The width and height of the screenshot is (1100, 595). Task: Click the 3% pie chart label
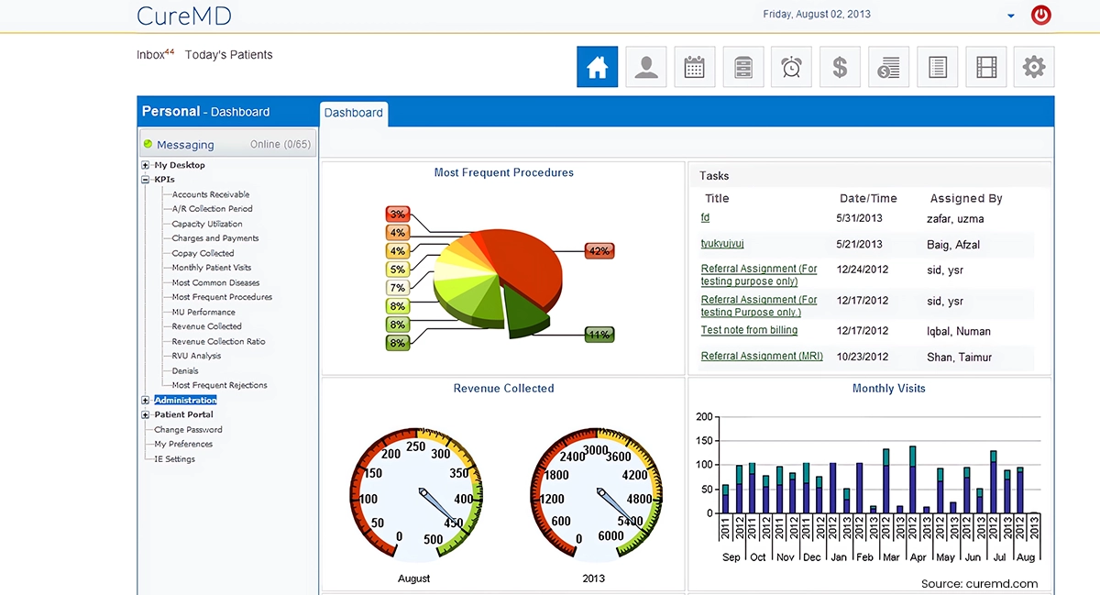[x=397, y=214]
